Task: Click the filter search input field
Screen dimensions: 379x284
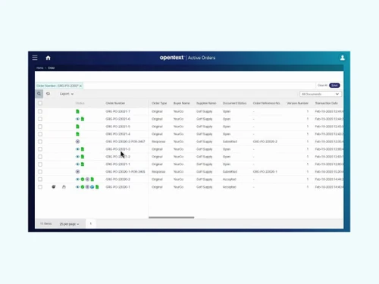Action: tap(199, 86)
